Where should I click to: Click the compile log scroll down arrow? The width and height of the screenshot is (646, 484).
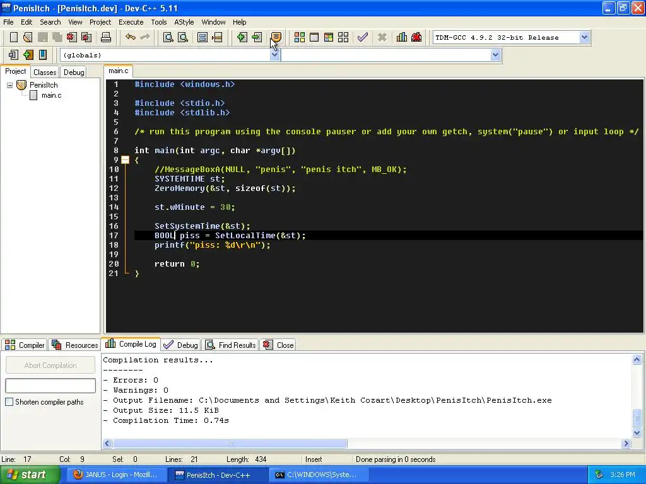click(x=637, y=432)
